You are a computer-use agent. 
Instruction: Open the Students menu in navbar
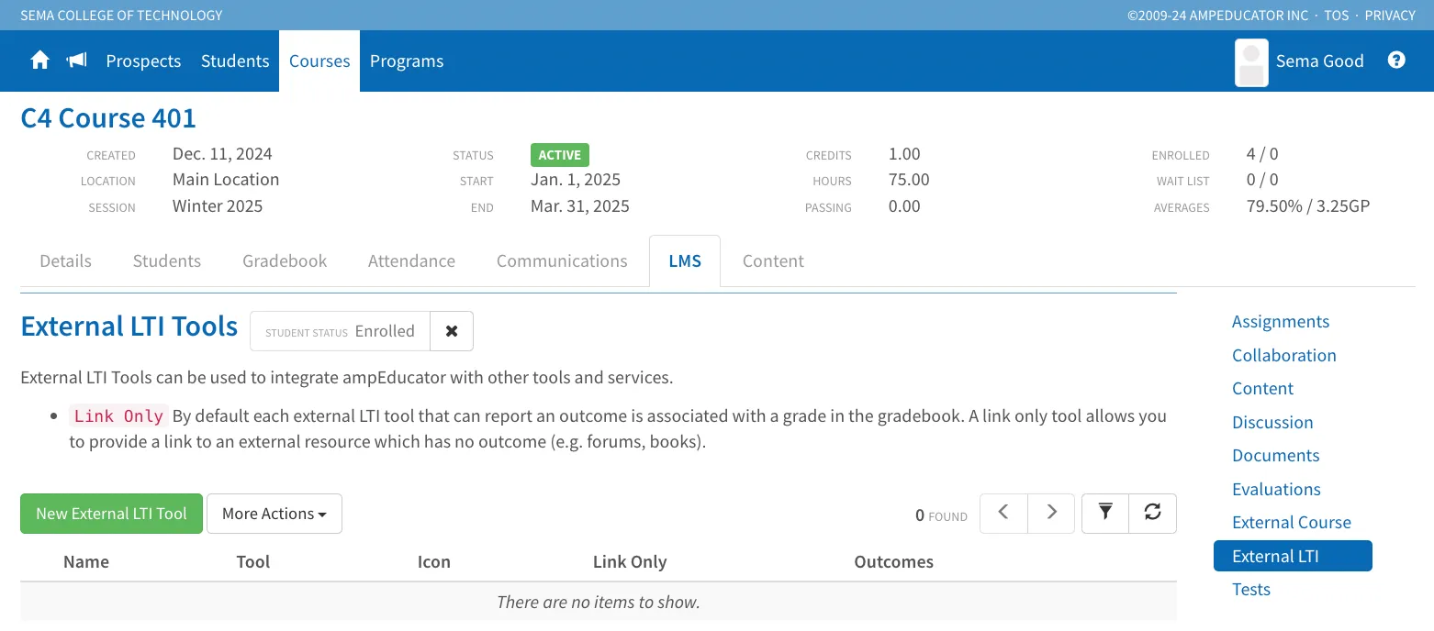pos(235,61)
